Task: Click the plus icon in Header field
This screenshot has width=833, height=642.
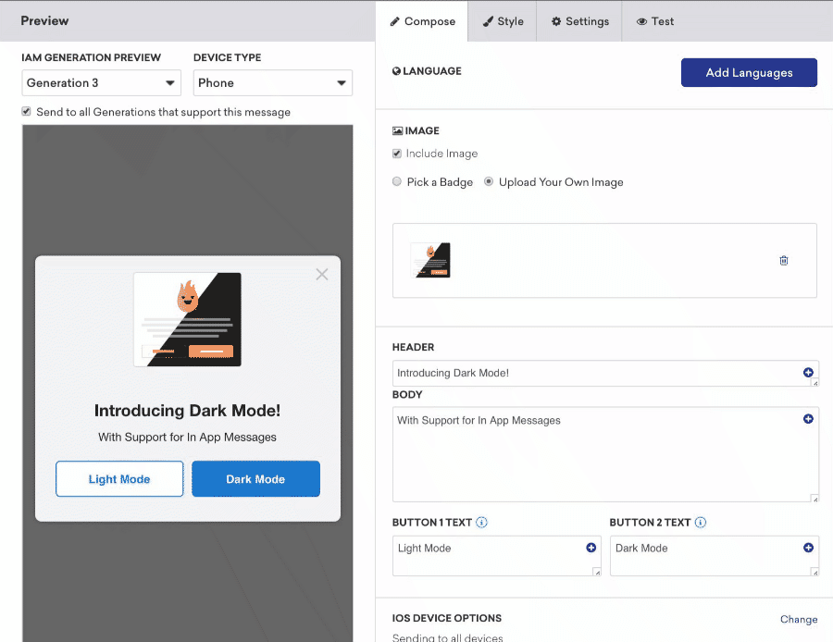Action: point(808,372)
